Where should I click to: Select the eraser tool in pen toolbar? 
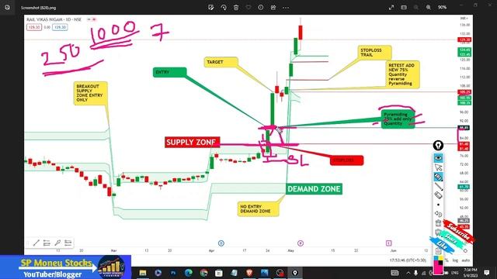(438, 195)
